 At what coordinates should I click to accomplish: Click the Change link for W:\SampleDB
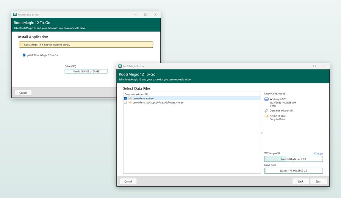[318, 153]
